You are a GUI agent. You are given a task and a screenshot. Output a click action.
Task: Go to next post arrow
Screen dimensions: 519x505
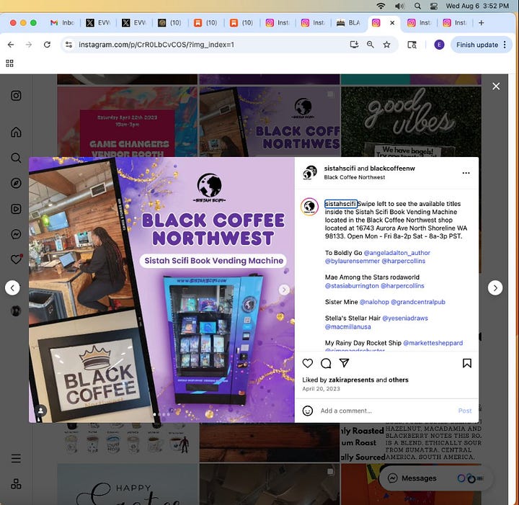(495, 287)
